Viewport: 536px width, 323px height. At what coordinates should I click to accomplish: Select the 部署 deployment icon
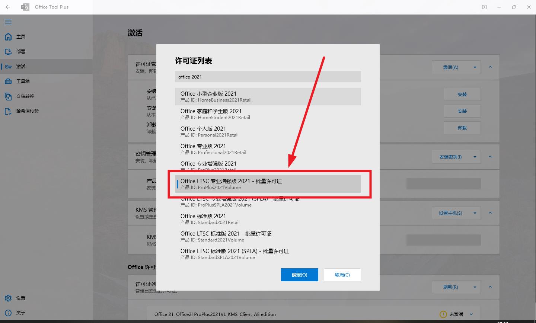tap(8, 51)
